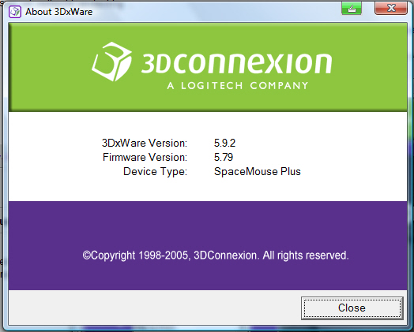Viewport: 414px width, 332px height.
Task: Click the year range 1998-2005 in the copyright notice
Action: [x=163, y=256]
